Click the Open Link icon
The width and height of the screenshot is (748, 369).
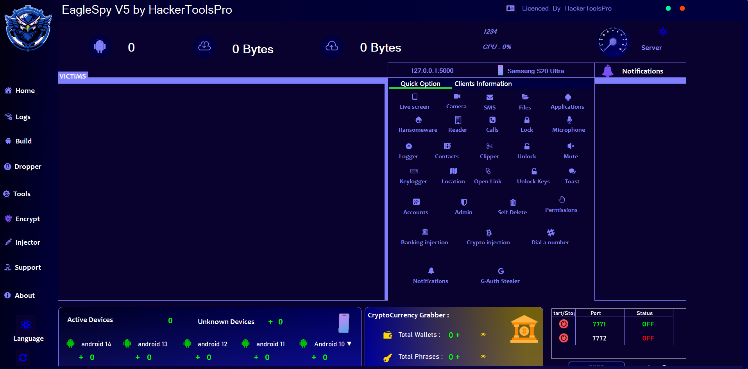click(x=488, y=171)
